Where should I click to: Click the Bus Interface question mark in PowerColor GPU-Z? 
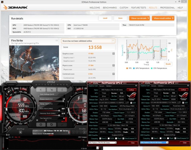tap(188, 109)
